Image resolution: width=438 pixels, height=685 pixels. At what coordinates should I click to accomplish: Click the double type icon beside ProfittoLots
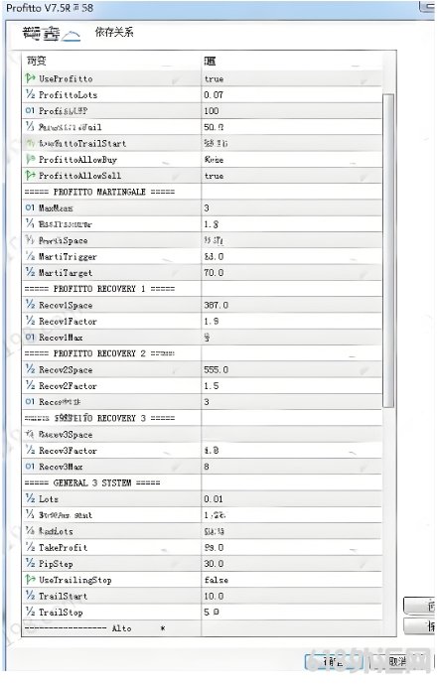(30, 94)
